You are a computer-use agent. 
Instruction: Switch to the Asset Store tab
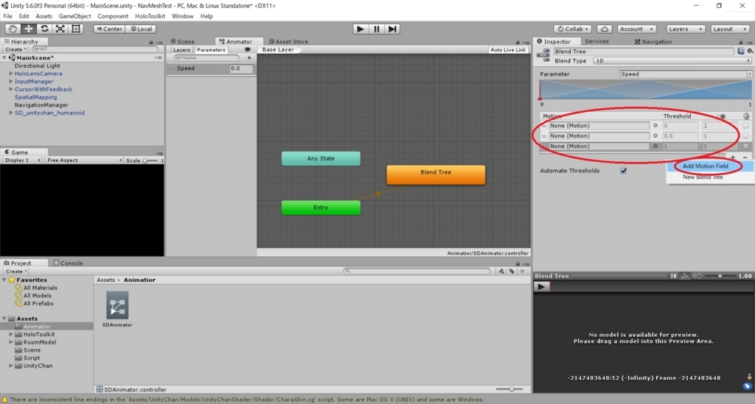tap(288, 41)
